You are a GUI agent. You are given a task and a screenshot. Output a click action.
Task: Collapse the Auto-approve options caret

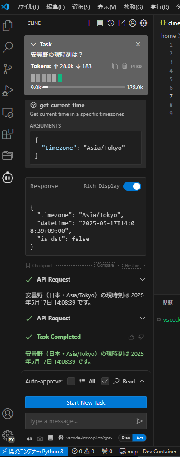pos(142,381)
